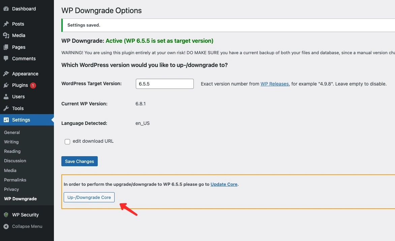
Task: Open the Tools menu
Action: [18, 108]
